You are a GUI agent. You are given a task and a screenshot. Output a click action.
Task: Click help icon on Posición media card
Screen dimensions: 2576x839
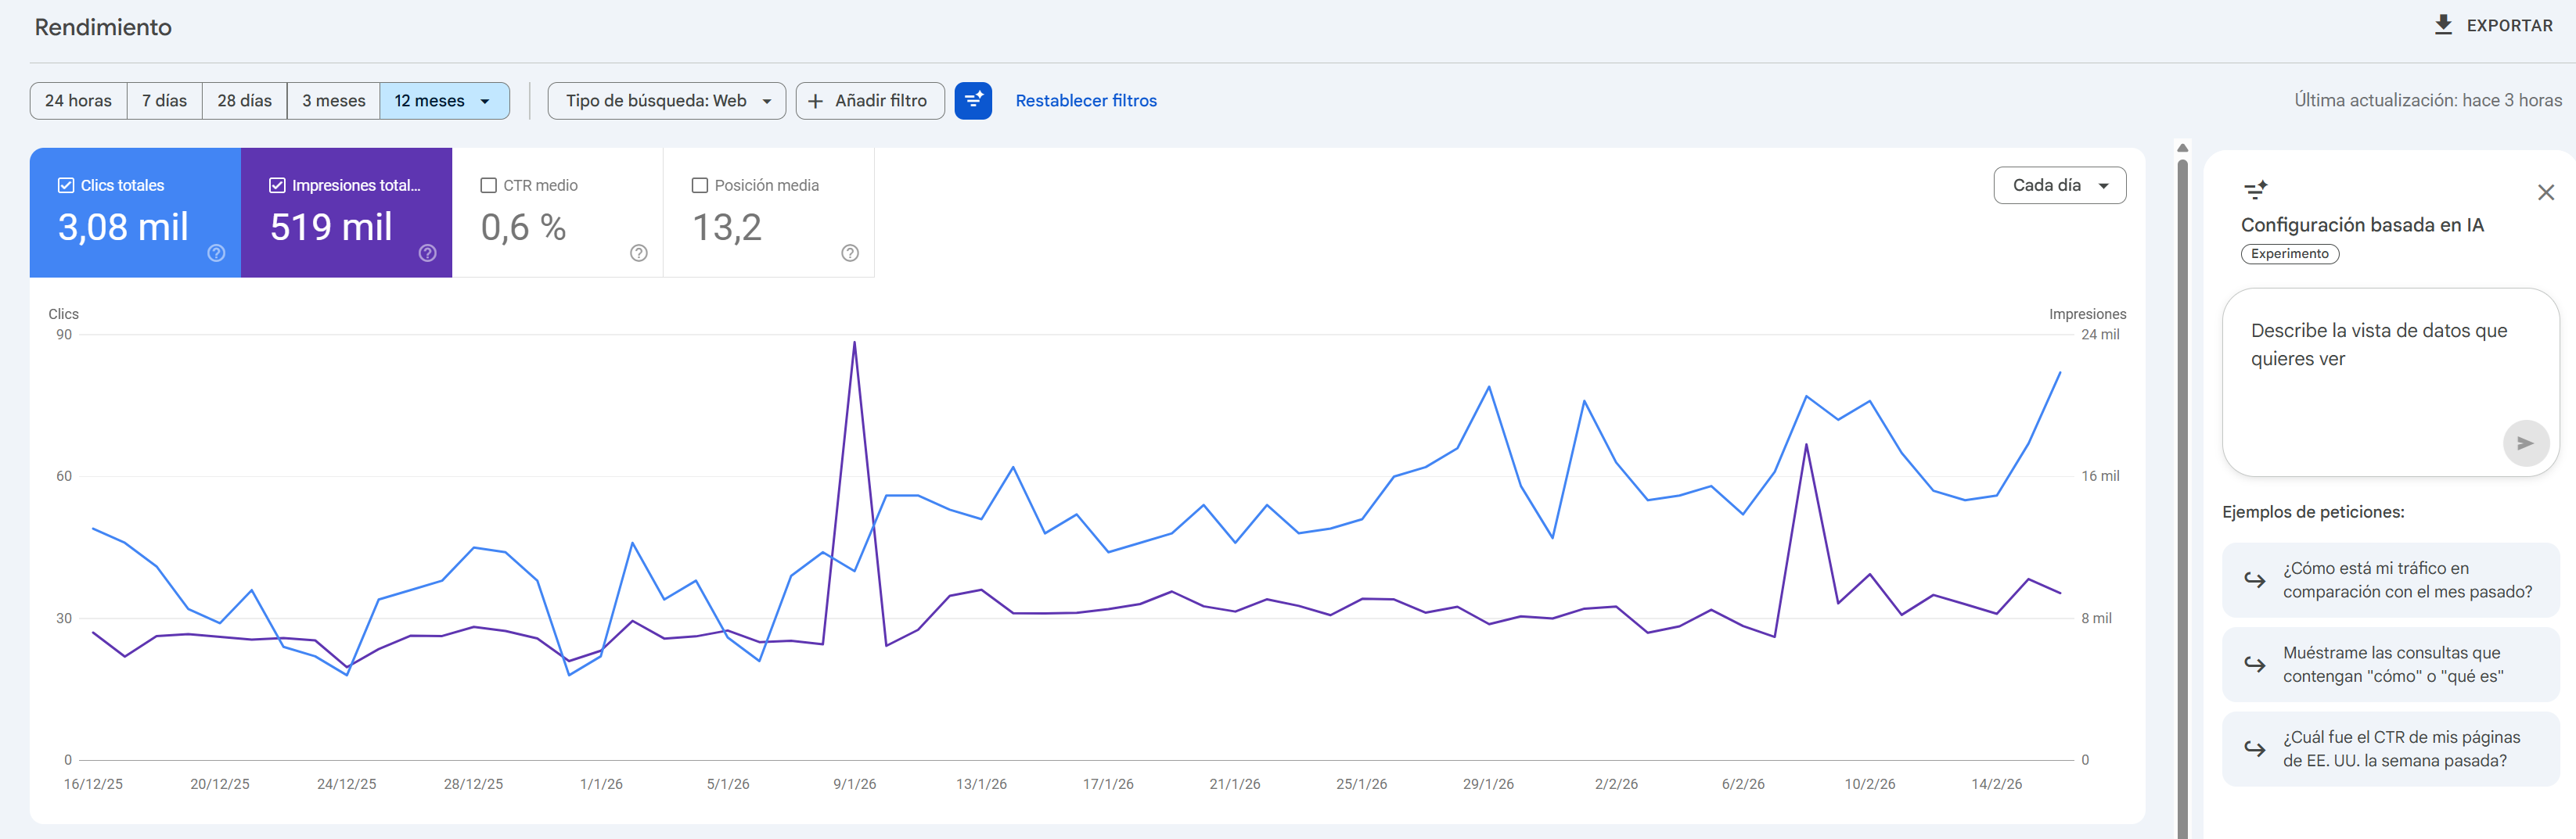point(849,253)
